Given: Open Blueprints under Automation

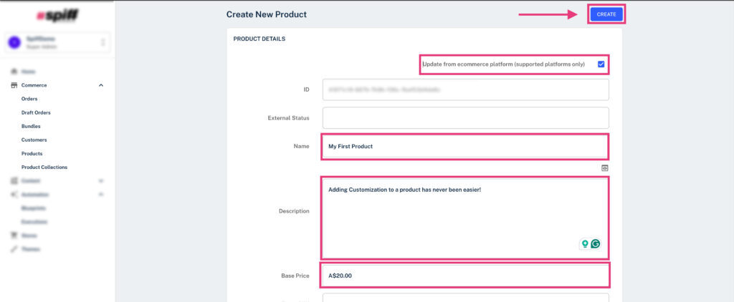Looking at the screenshot, I should 33,208.
